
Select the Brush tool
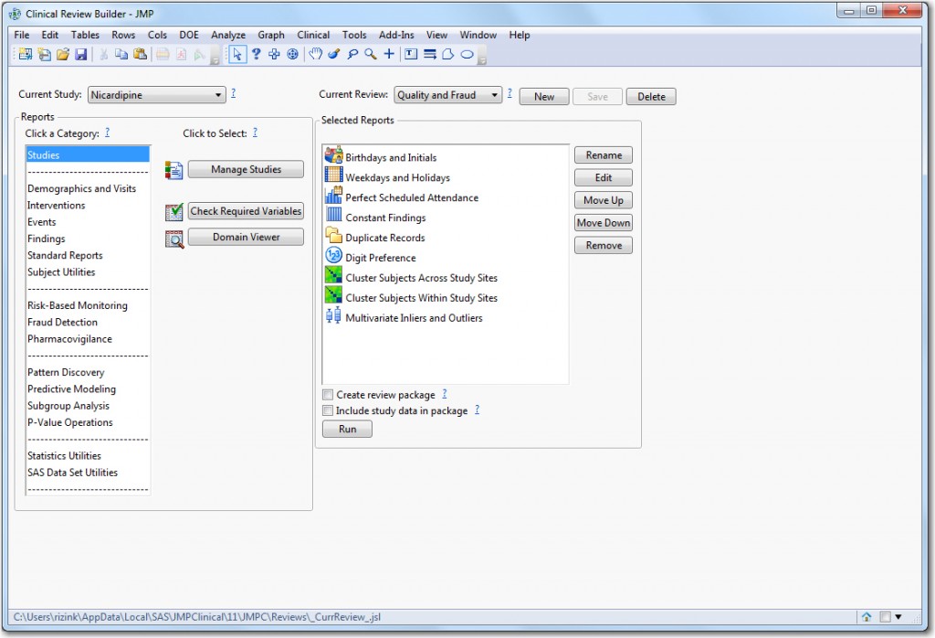point(334,54)
